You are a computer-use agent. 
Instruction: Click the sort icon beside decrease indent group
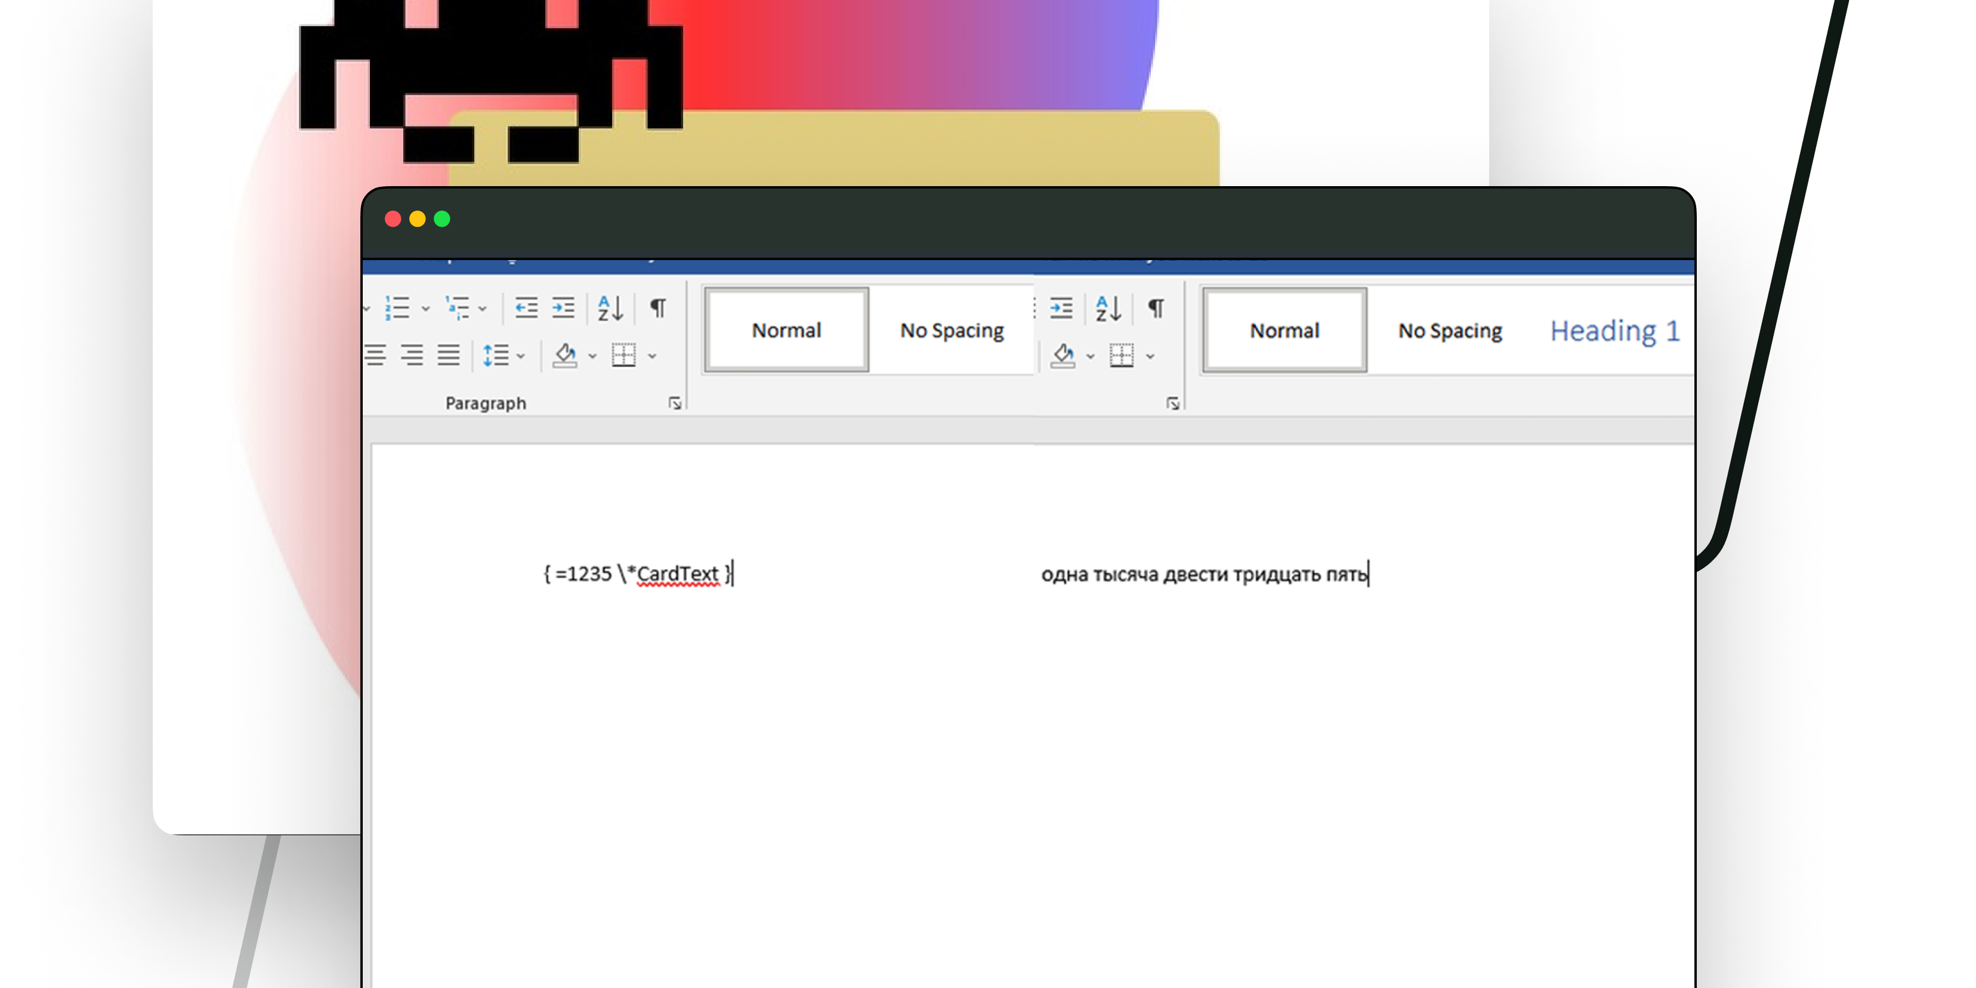(610, 308)
